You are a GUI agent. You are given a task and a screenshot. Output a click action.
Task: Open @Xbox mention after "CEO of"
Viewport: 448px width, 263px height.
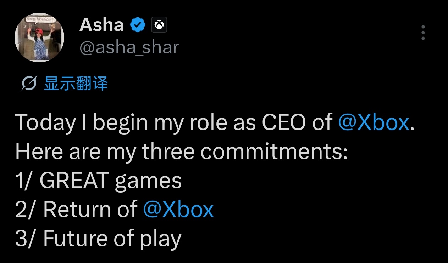(x=374, y=122)
